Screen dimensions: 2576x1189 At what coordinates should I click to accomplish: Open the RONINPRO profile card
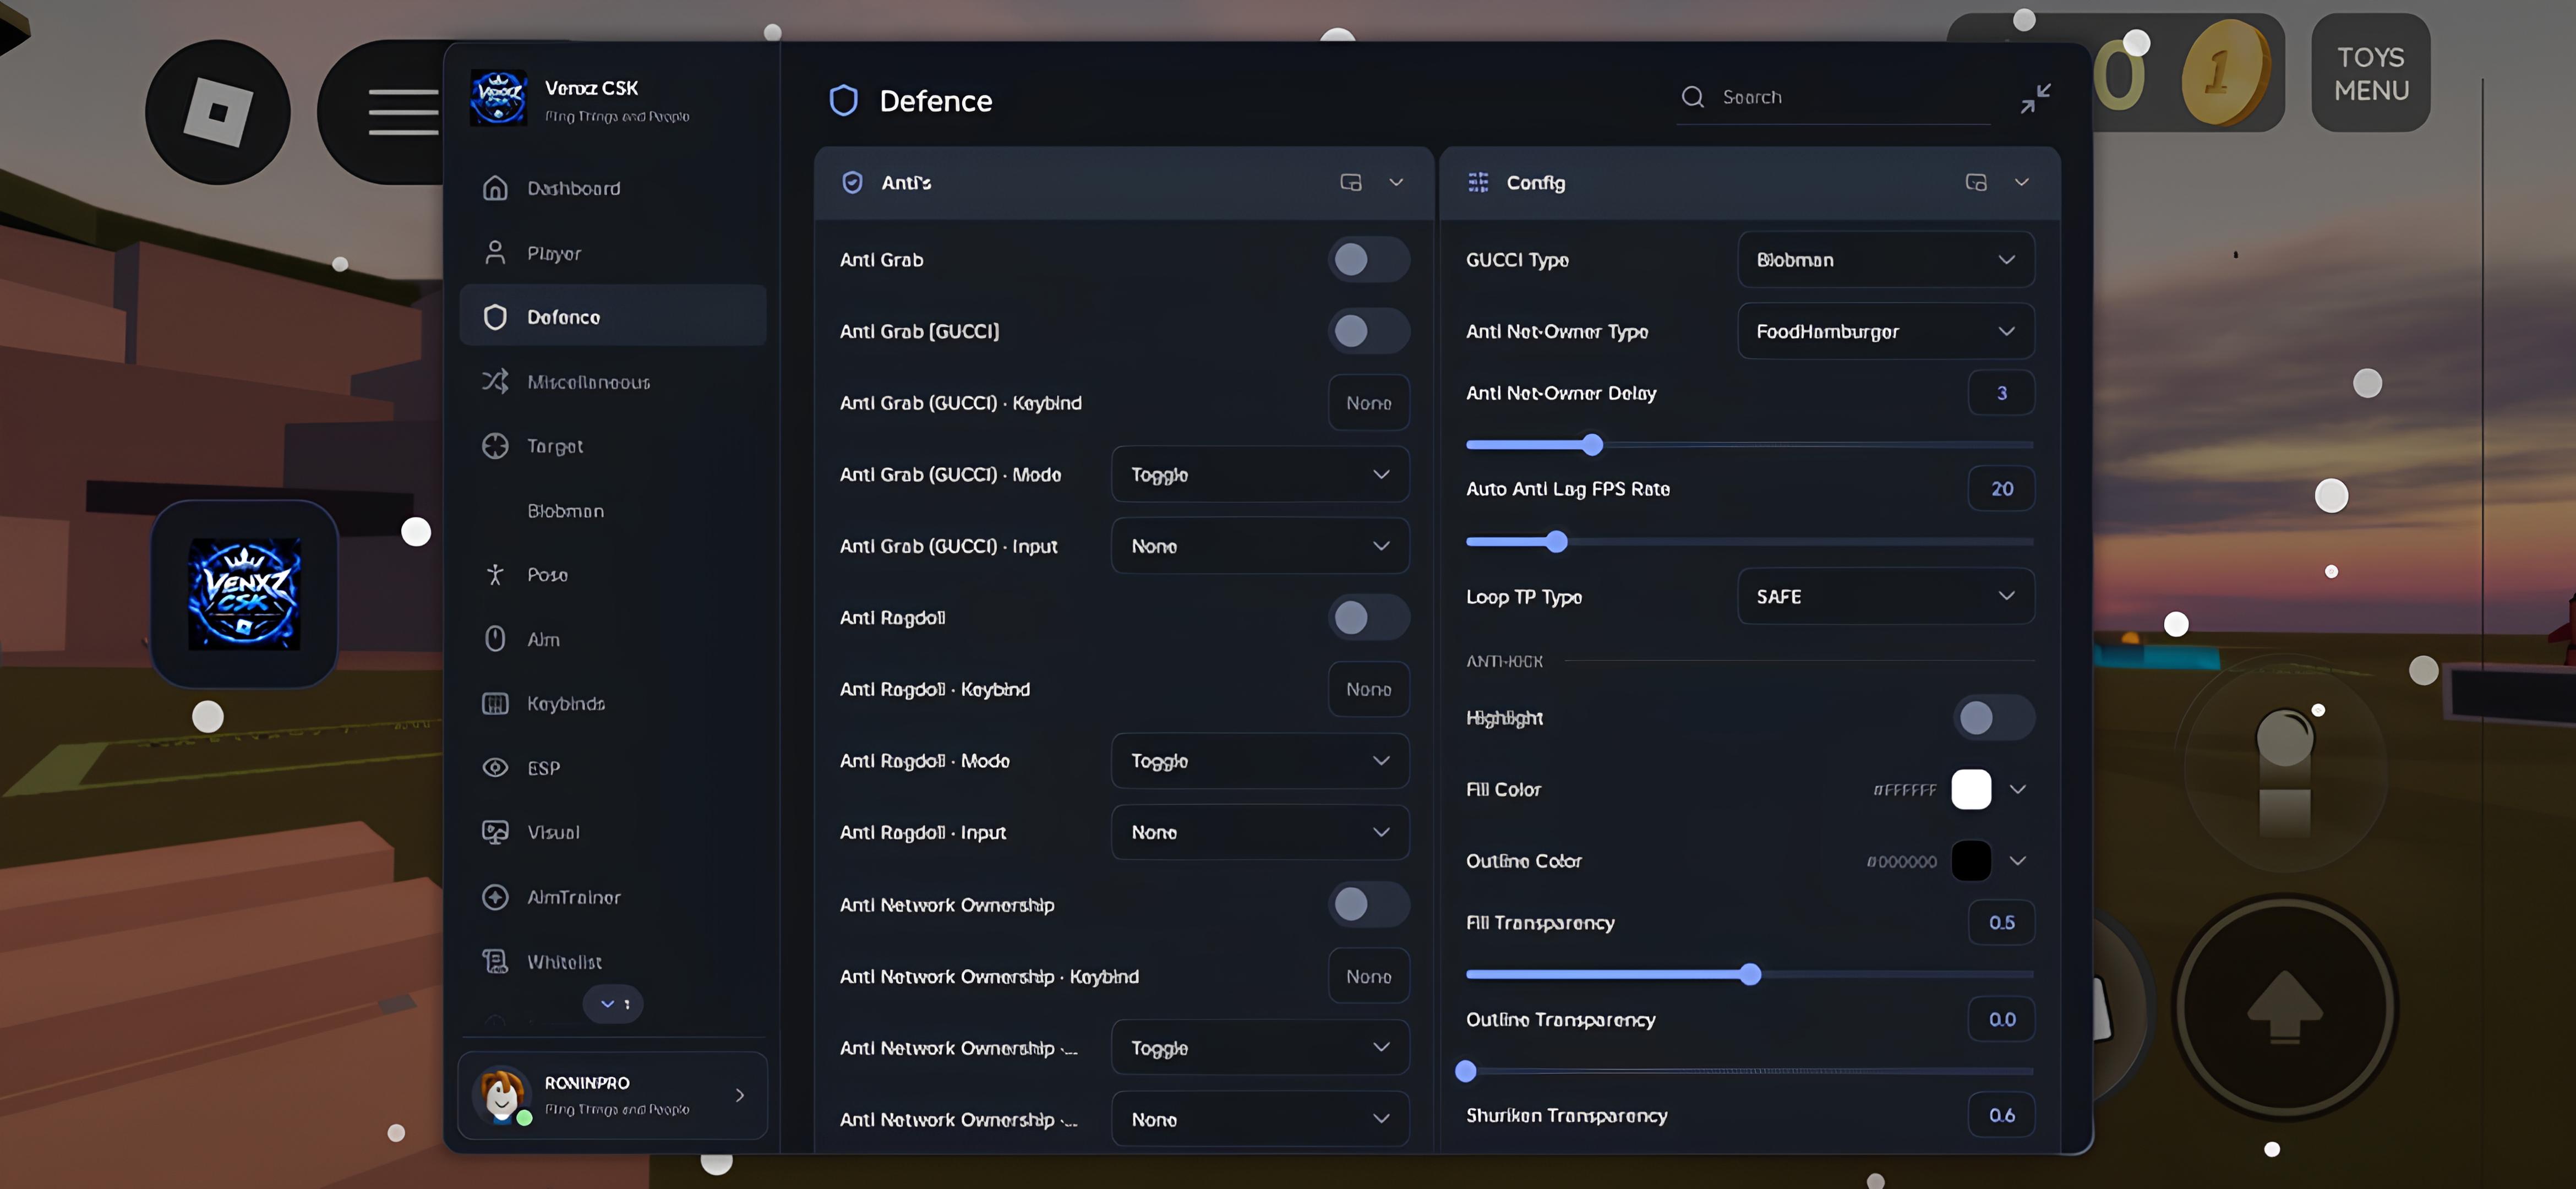613,1095
